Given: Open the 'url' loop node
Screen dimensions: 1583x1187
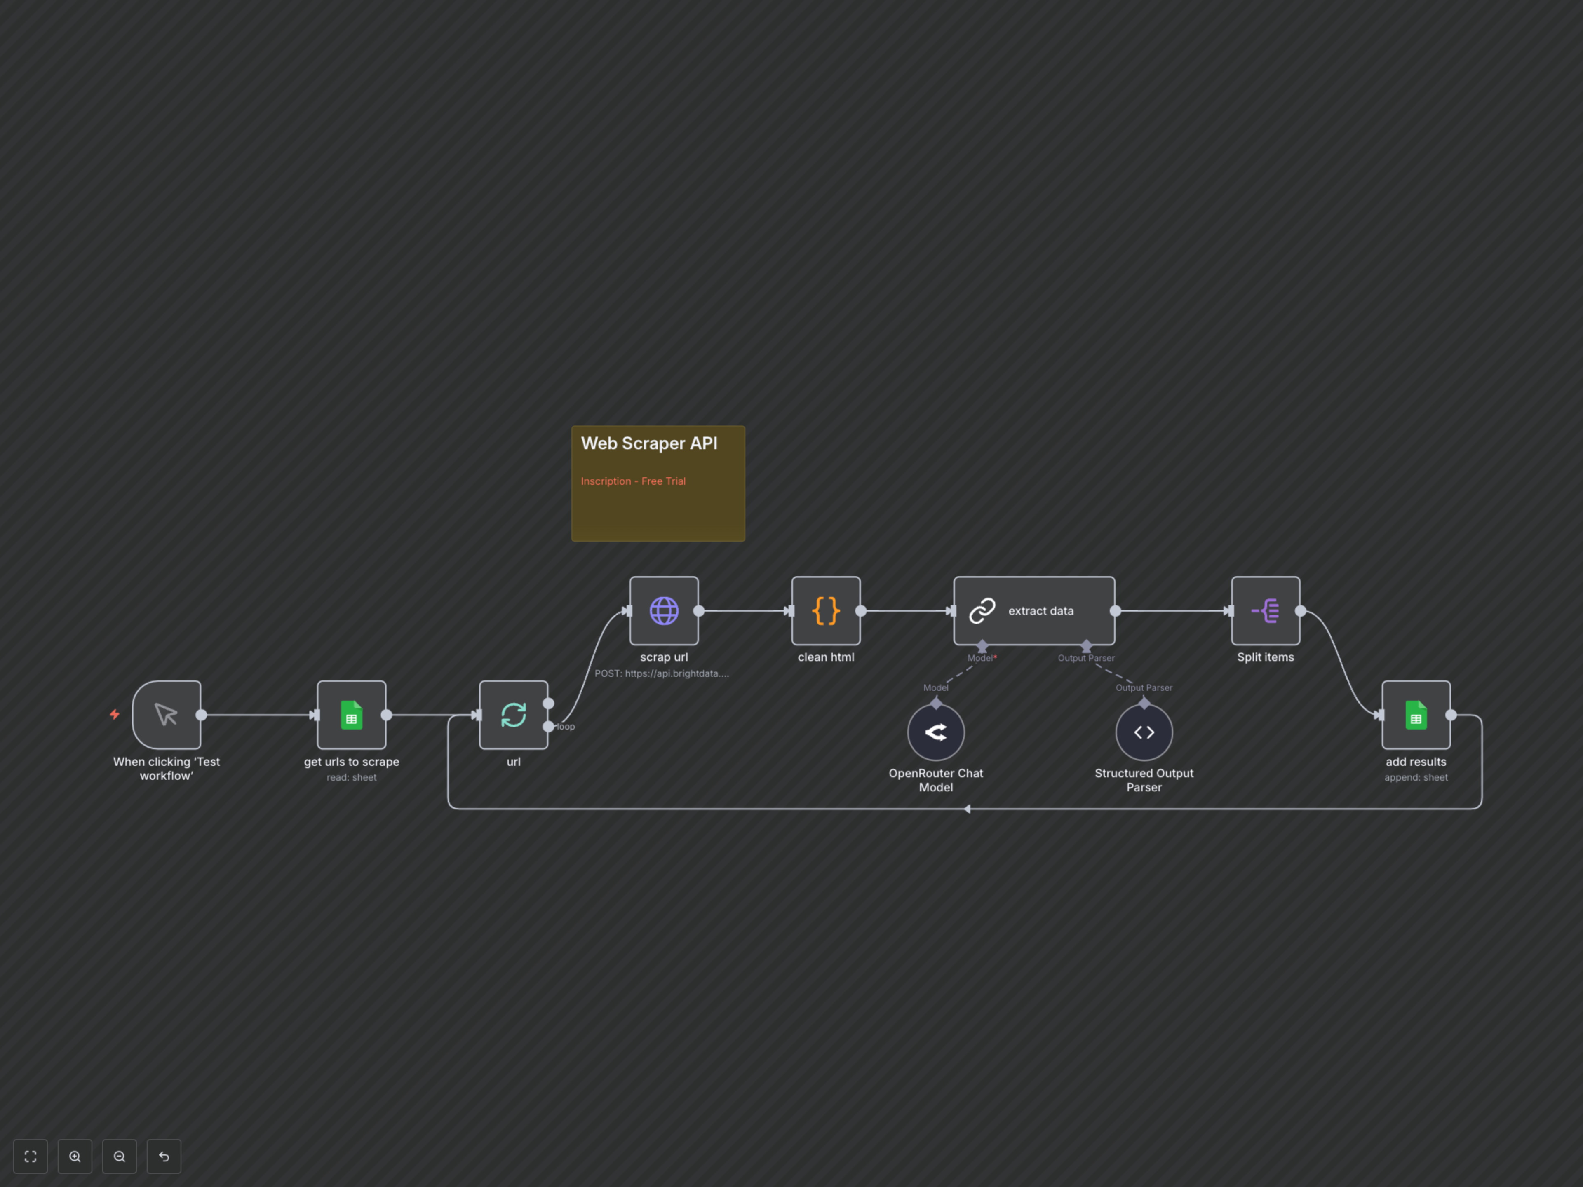Looking at the screenshot, I should coord(513,714).
